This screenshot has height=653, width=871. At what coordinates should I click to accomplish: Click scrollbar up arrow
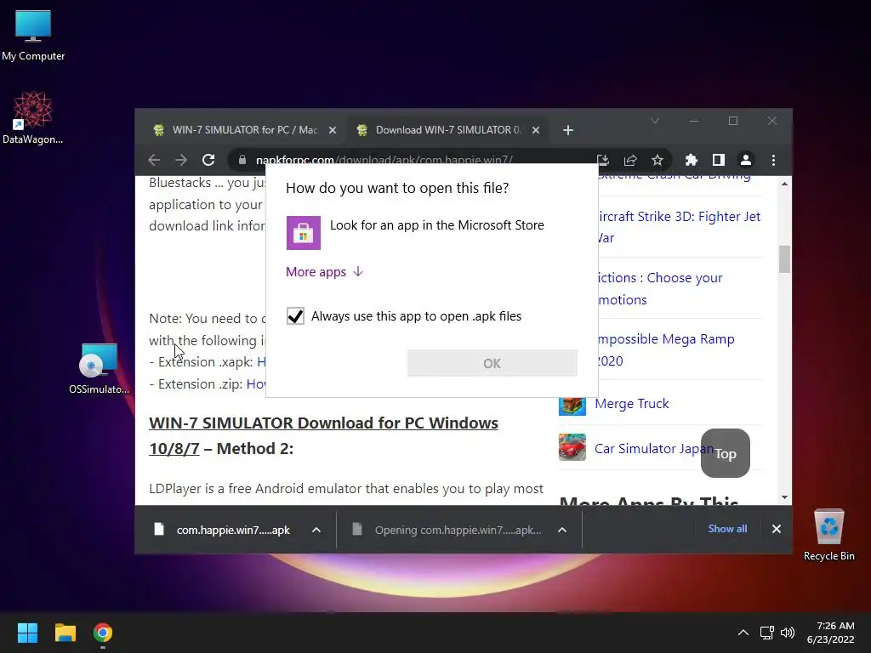784,184
